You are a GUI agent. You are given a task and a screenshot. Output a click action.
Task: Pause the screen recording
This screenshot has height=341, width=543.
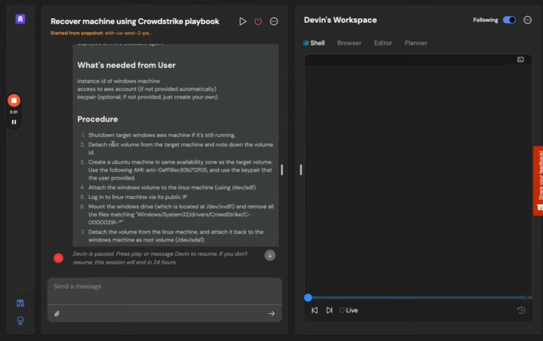(14, 122)
